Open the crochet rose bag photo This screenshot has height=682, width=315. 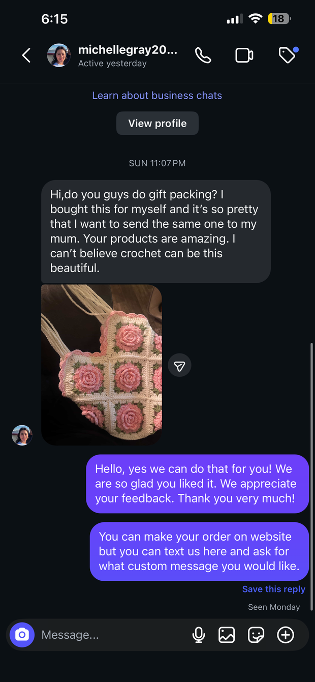coord(102,365)
